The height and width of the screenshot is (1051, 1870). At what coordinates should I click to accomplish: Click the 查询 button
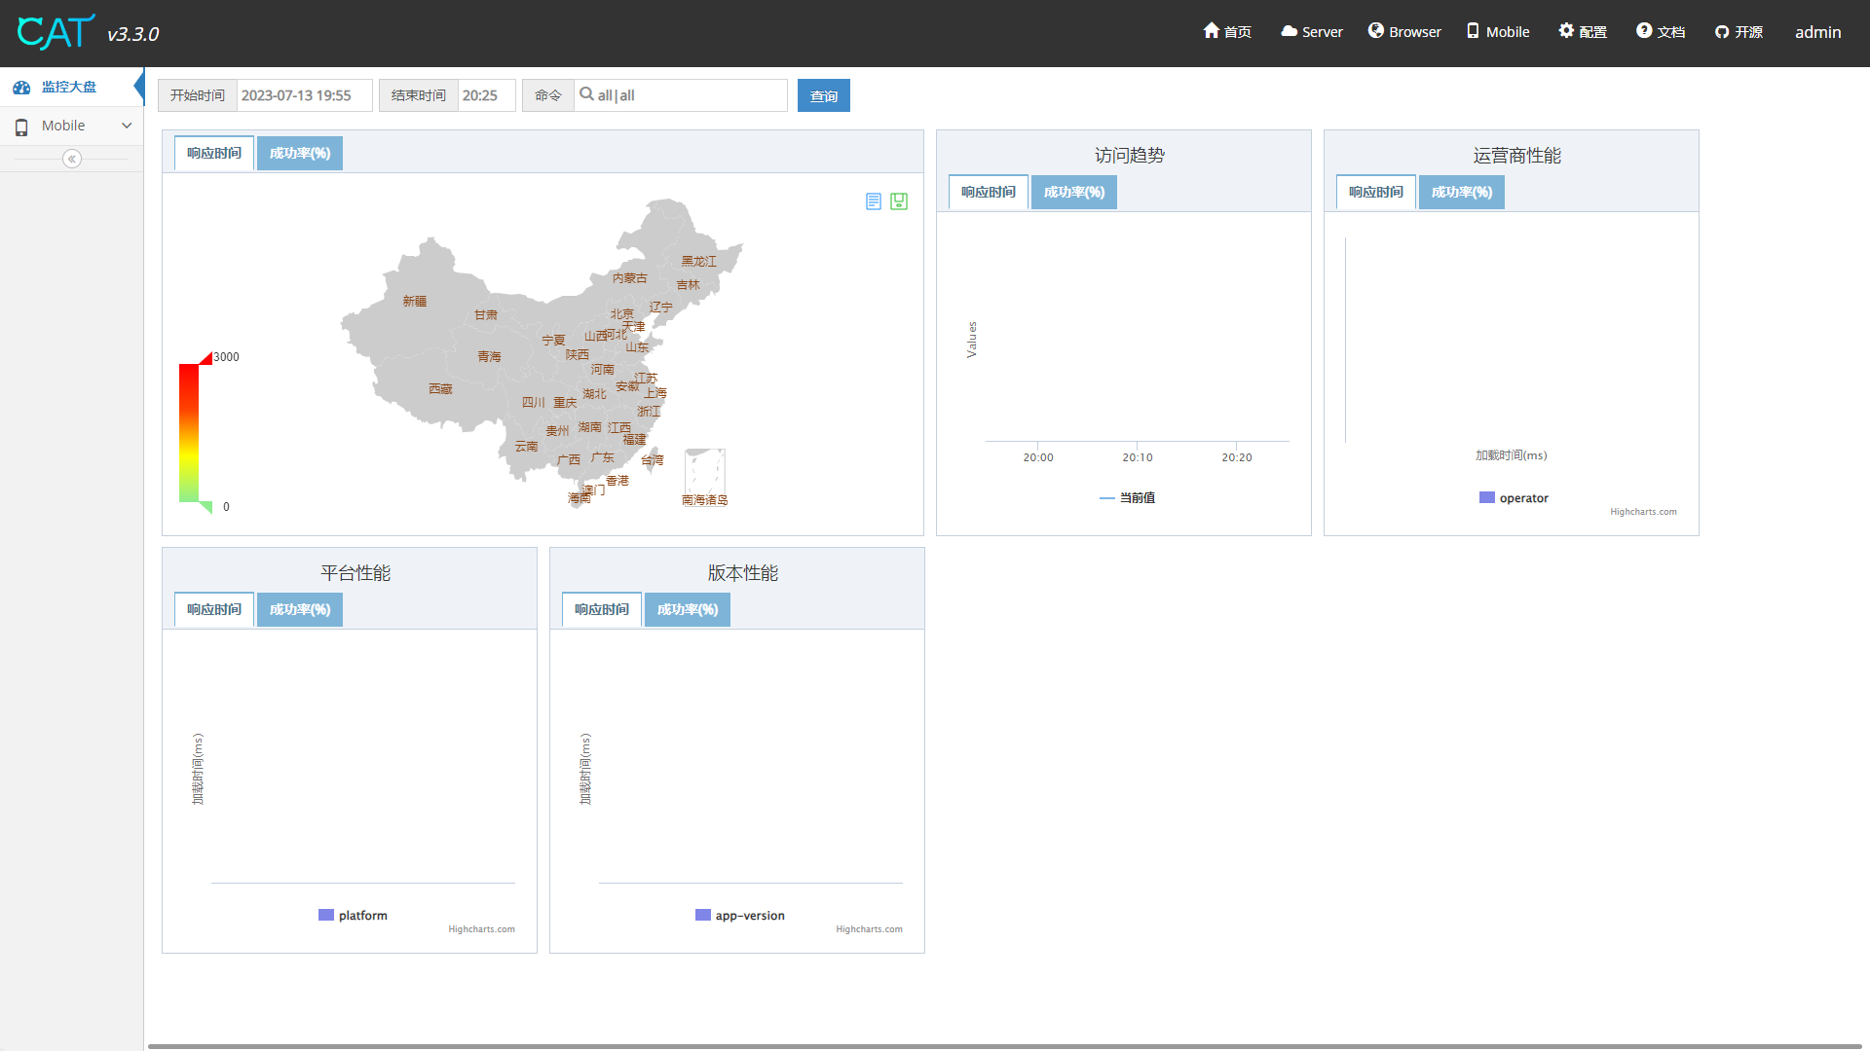click(823, 95)
